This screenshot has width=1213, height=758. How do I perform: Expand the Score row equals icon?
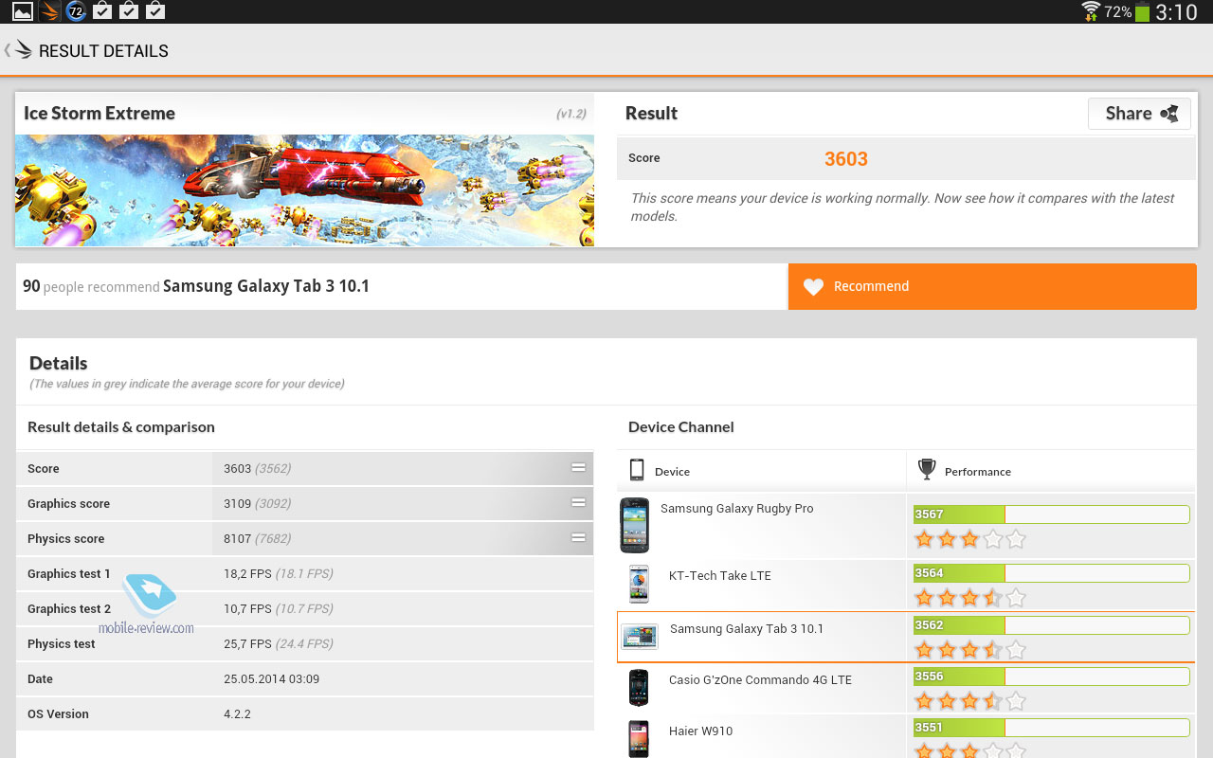pyautogui.click(x=578, y=467)
